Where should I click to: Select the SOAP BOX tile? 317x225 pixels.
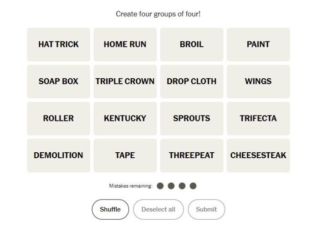click(58, 81)
